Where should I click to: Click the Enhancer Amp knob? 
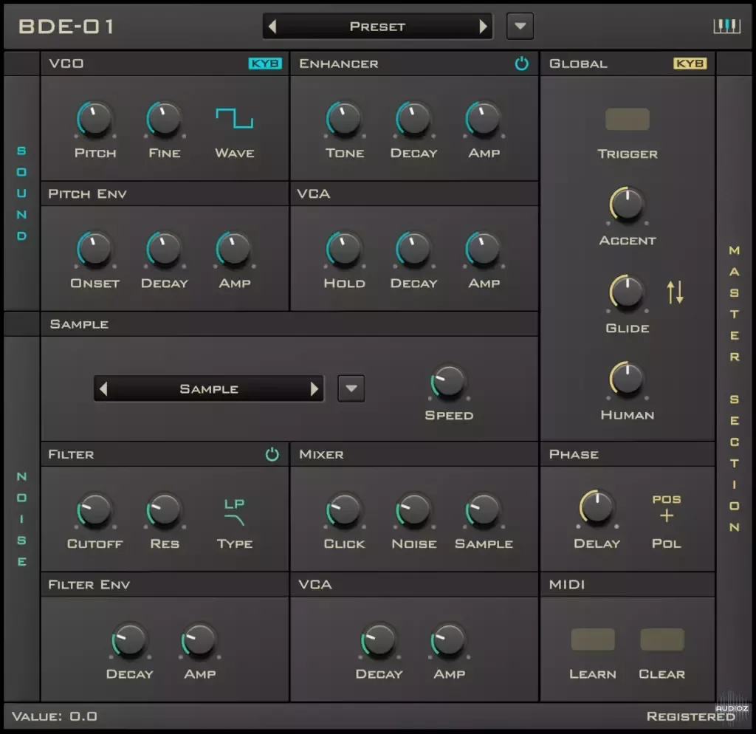pyautogui.click(x=483, y=119)
